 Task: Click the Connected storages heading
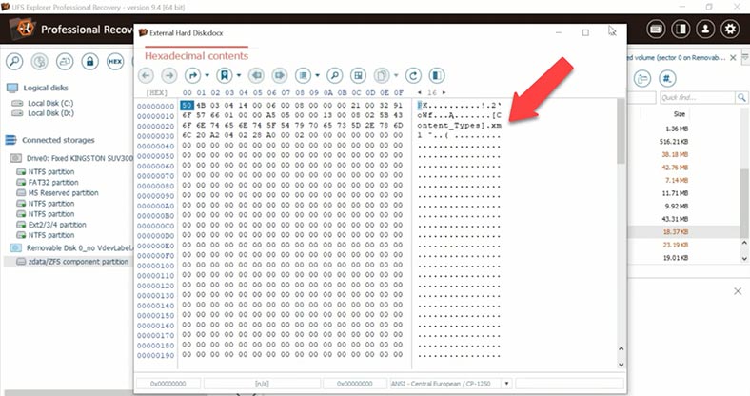(58, 140)
